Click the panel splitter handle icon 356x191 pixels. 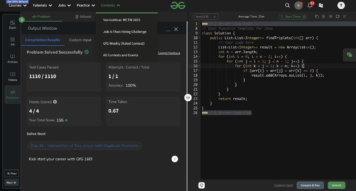click(x=188, y=97)
